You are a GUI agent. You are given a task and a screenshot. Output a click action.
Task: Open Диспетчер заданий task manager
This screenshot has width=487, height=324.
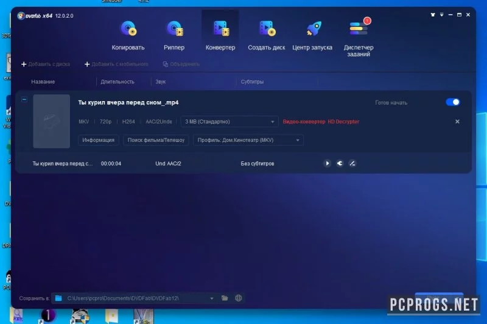pyautogui.click(x=359, y=38)
